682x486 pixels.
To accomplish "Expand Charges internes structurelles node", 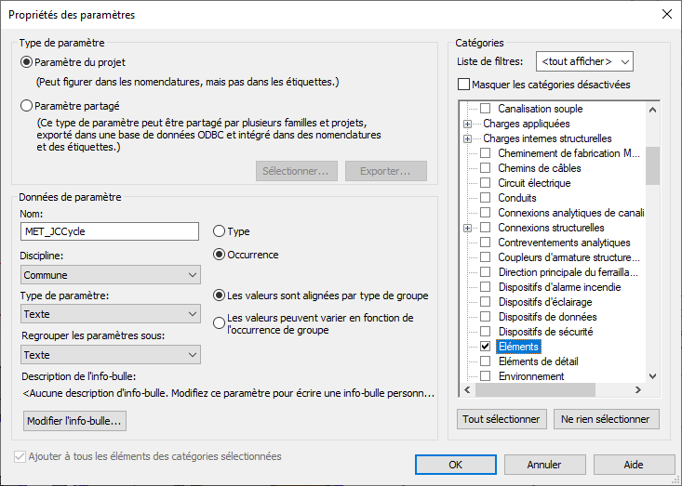I will pos(467,138).
